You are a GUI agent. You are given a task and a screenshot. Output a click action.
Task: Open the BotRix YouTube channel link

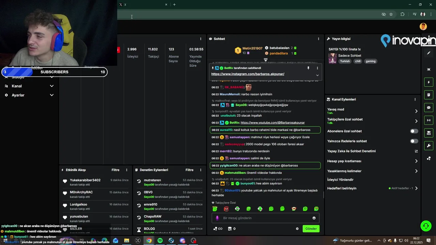(272, 122)
